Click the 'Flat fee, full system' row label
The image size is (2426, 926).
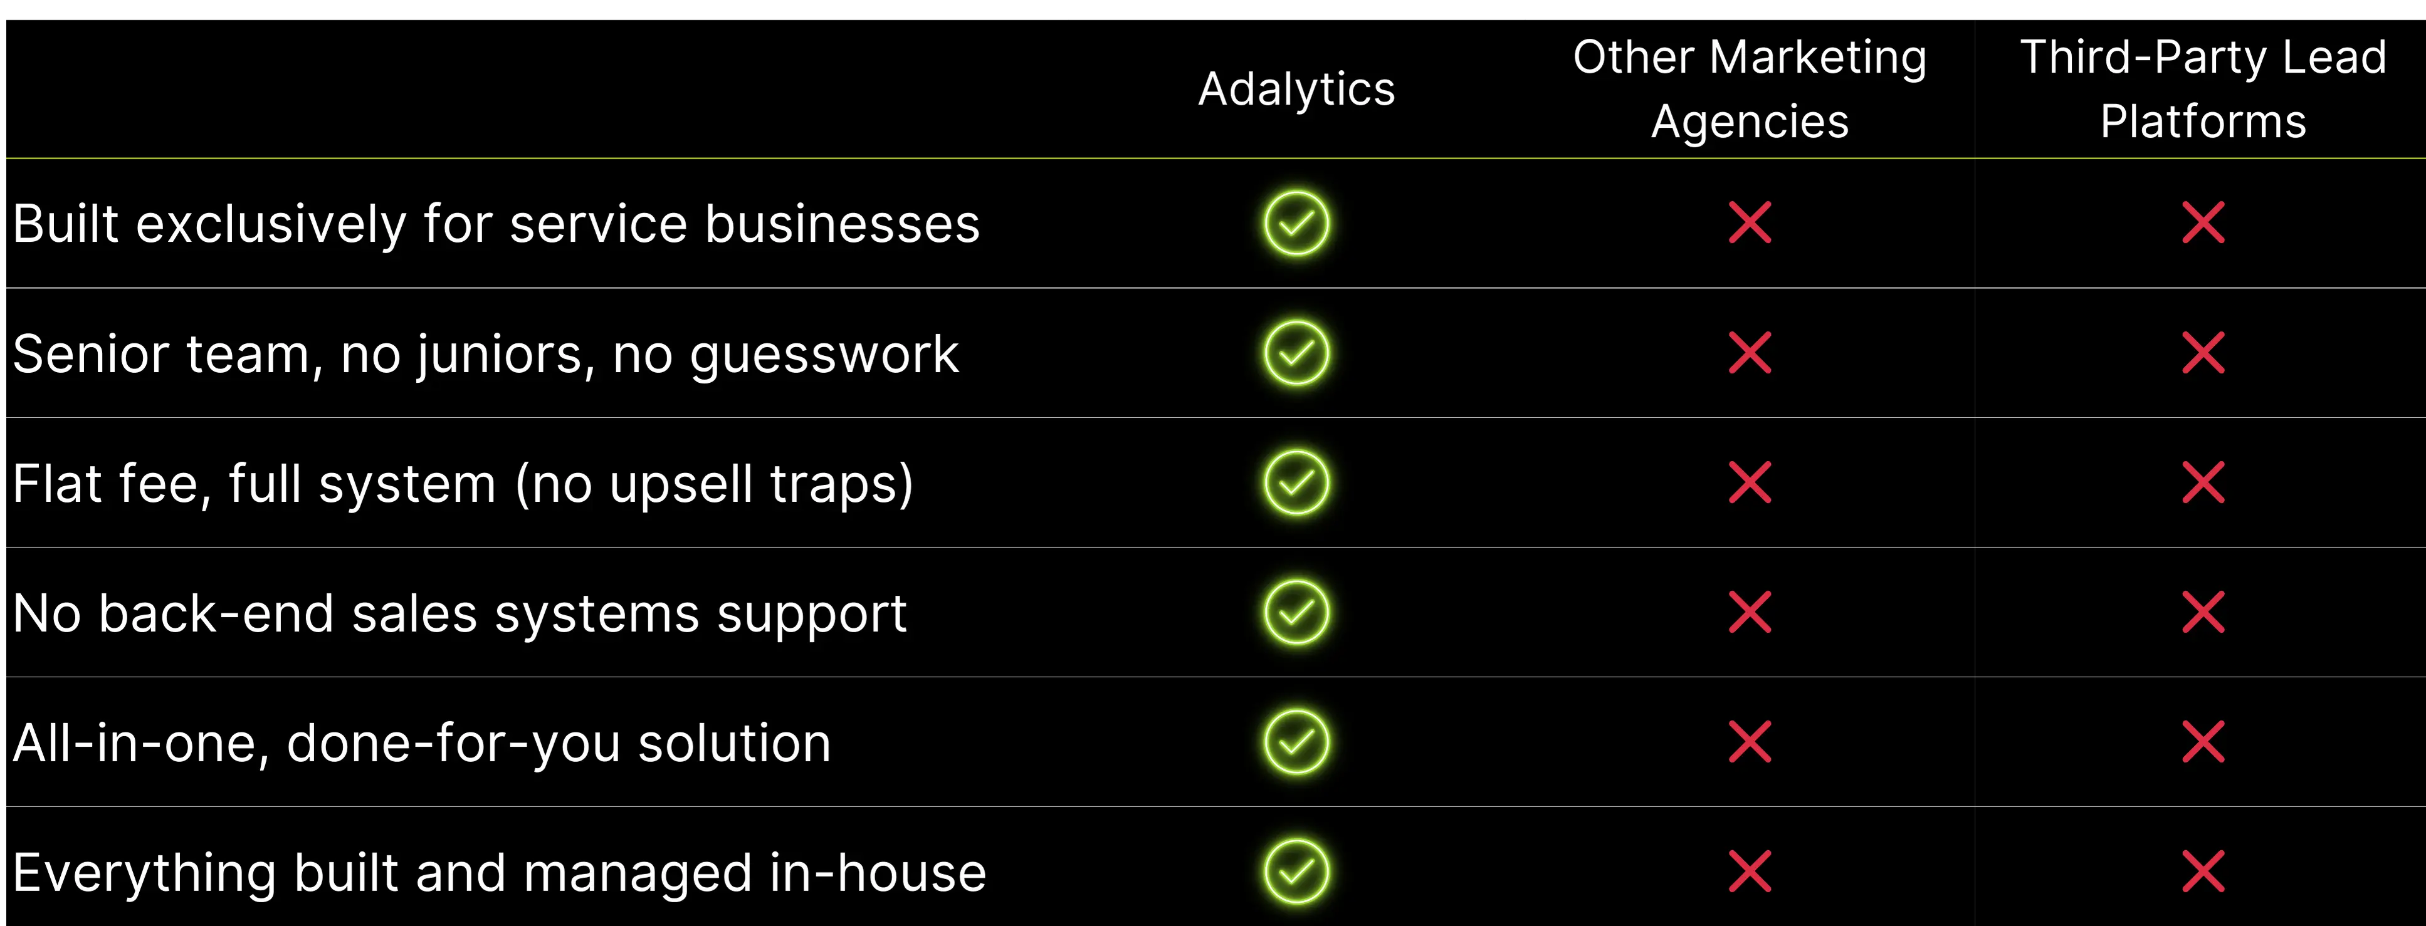pyautogui.click(x=463, y=485)
